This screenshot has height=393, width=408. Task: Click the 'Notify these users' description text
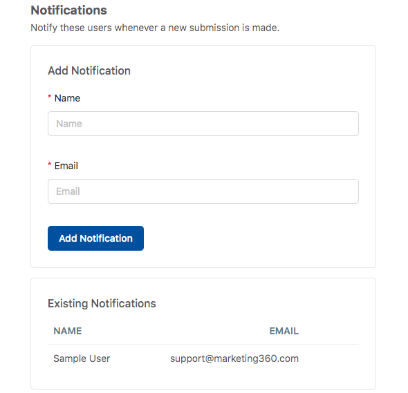click(155, 28)
